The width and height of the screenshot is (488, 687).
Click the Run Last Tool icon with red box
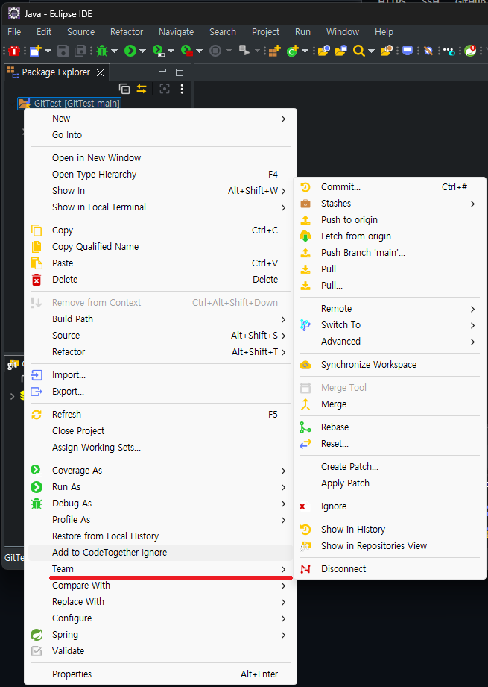click(187, 51)
